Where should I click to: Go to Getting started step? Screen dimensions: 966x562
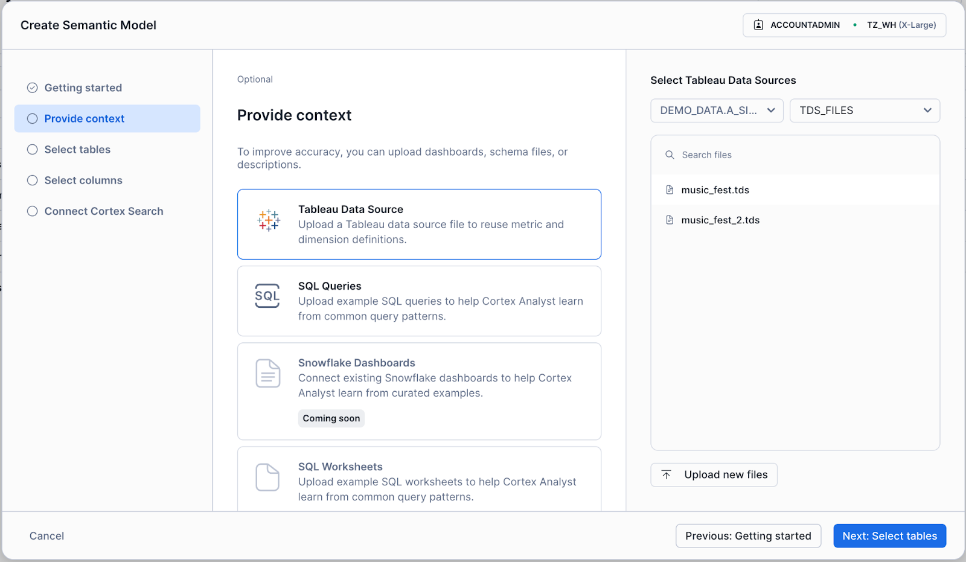(107, 88)
